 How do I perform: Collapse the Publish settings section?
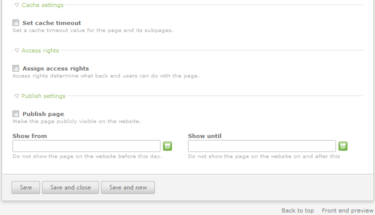17,96
